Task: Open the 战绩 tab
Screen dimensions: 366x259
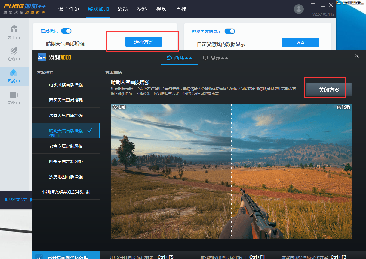Action: click(x=123, y=9)
